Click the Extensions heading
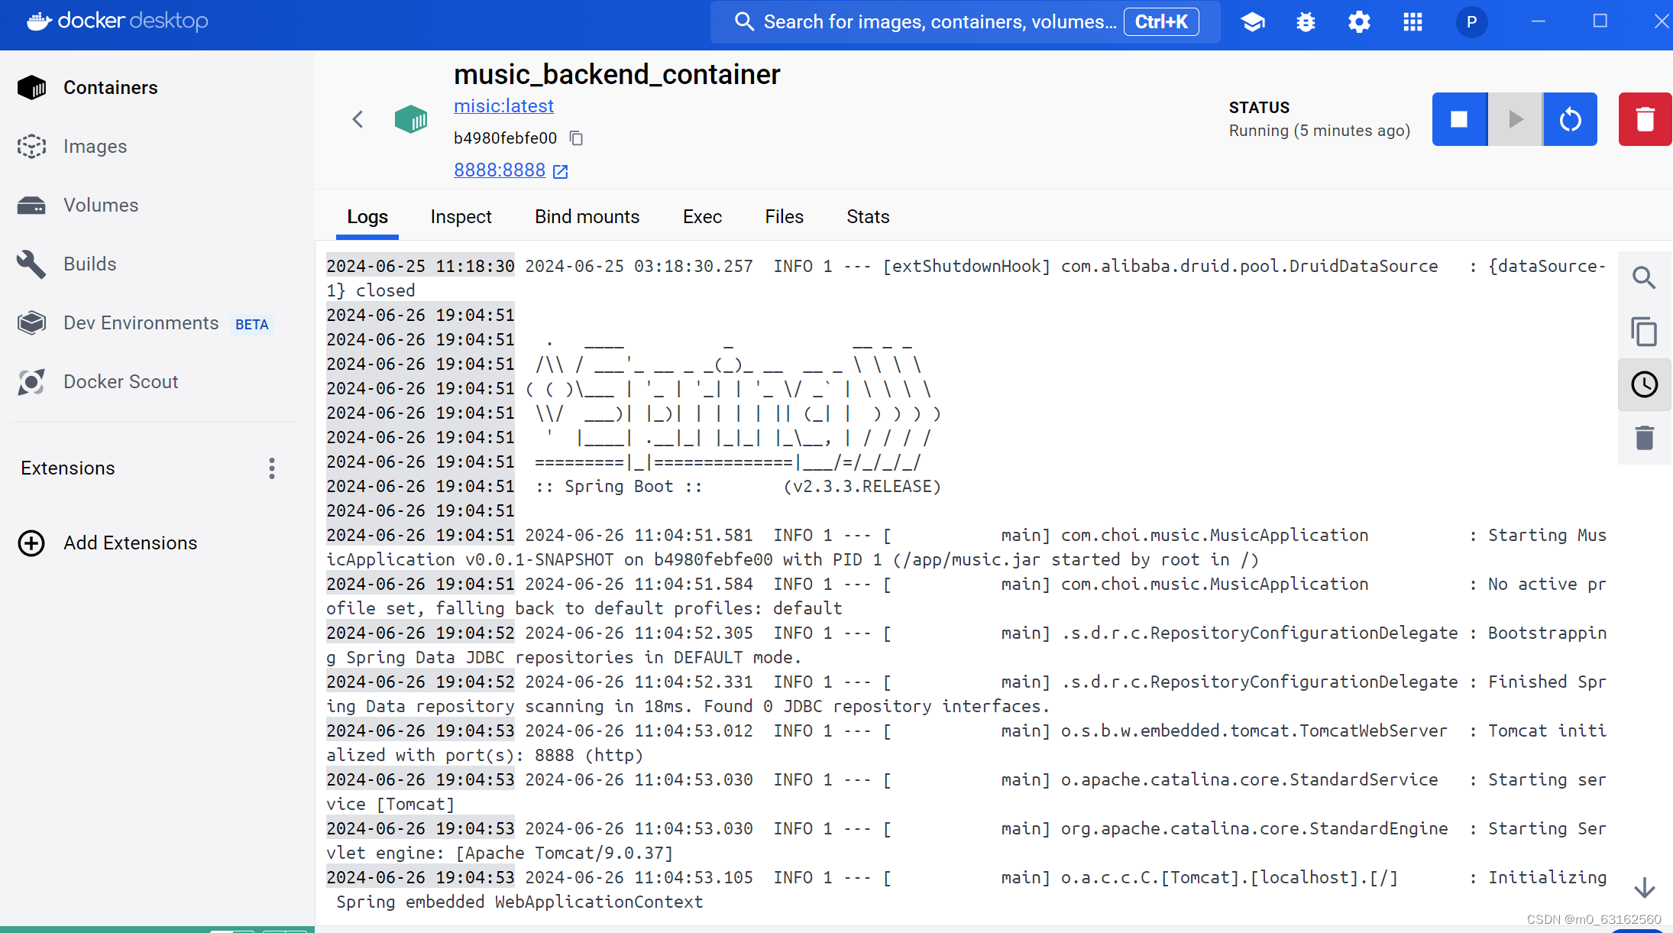 point(68,468)
